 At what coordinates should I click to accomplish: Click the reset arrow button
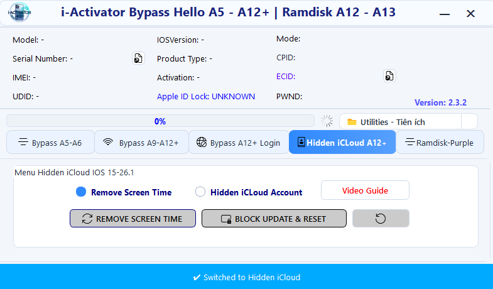[x=381, y=219]
